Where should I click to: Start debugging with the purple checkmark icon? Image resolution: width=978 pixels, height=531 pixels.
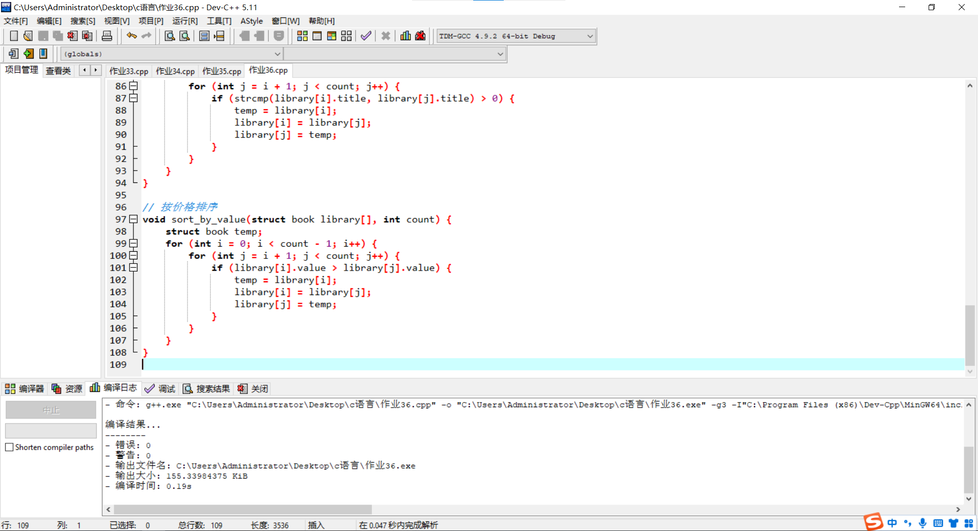[366, 36]
